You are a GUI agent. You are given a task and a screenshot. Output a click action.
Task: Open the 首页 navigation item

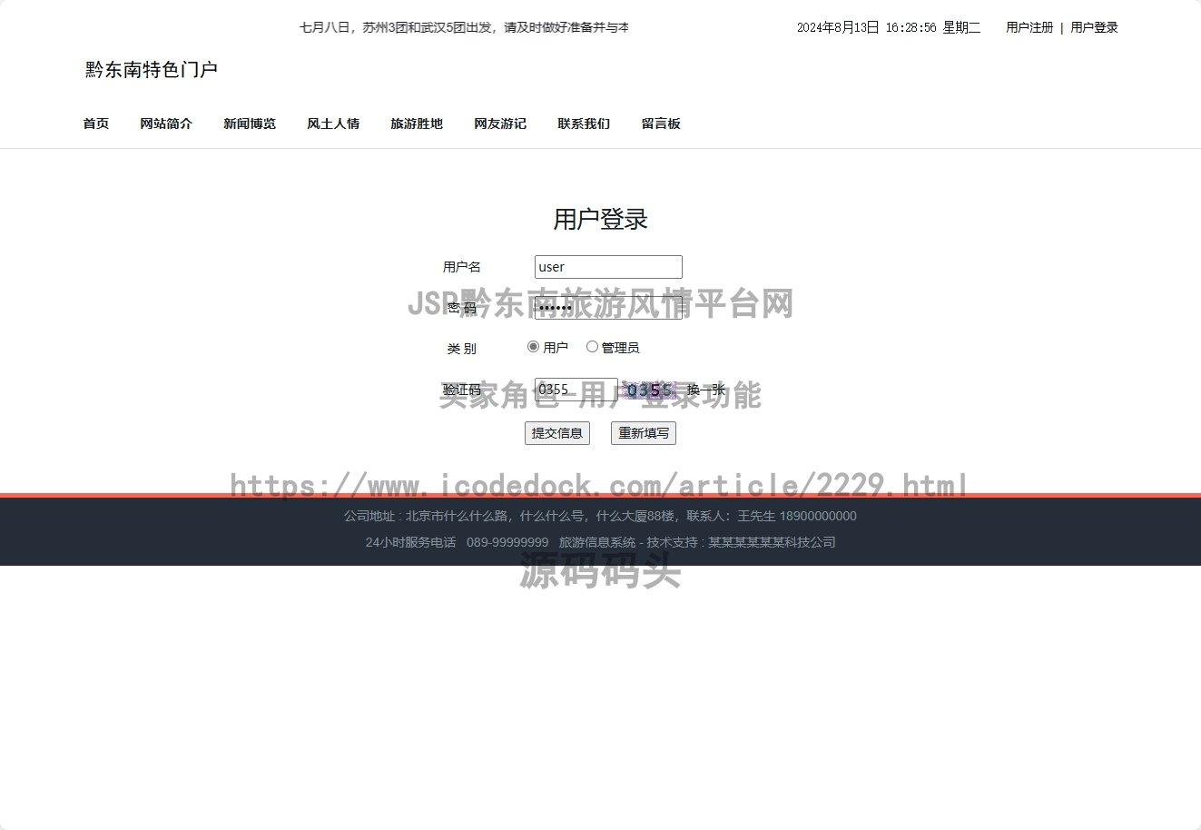coord(96,124)
